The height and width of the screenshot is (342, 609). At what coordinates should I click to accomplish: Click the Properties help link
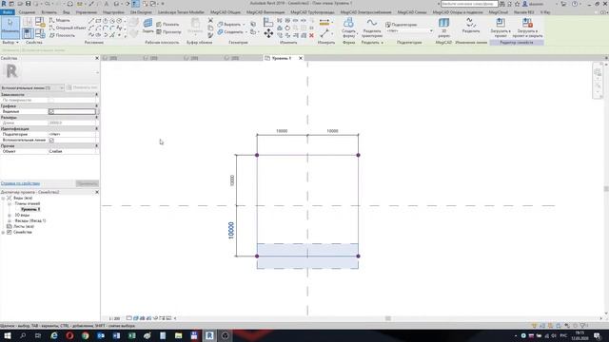click(20, 183)
